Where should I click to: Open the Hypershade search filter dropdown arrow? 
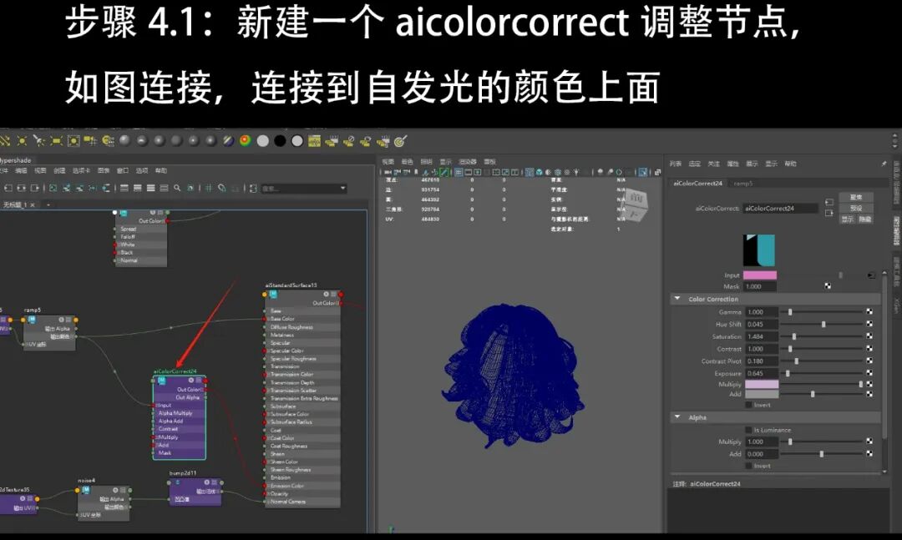[x=342, y=188]
